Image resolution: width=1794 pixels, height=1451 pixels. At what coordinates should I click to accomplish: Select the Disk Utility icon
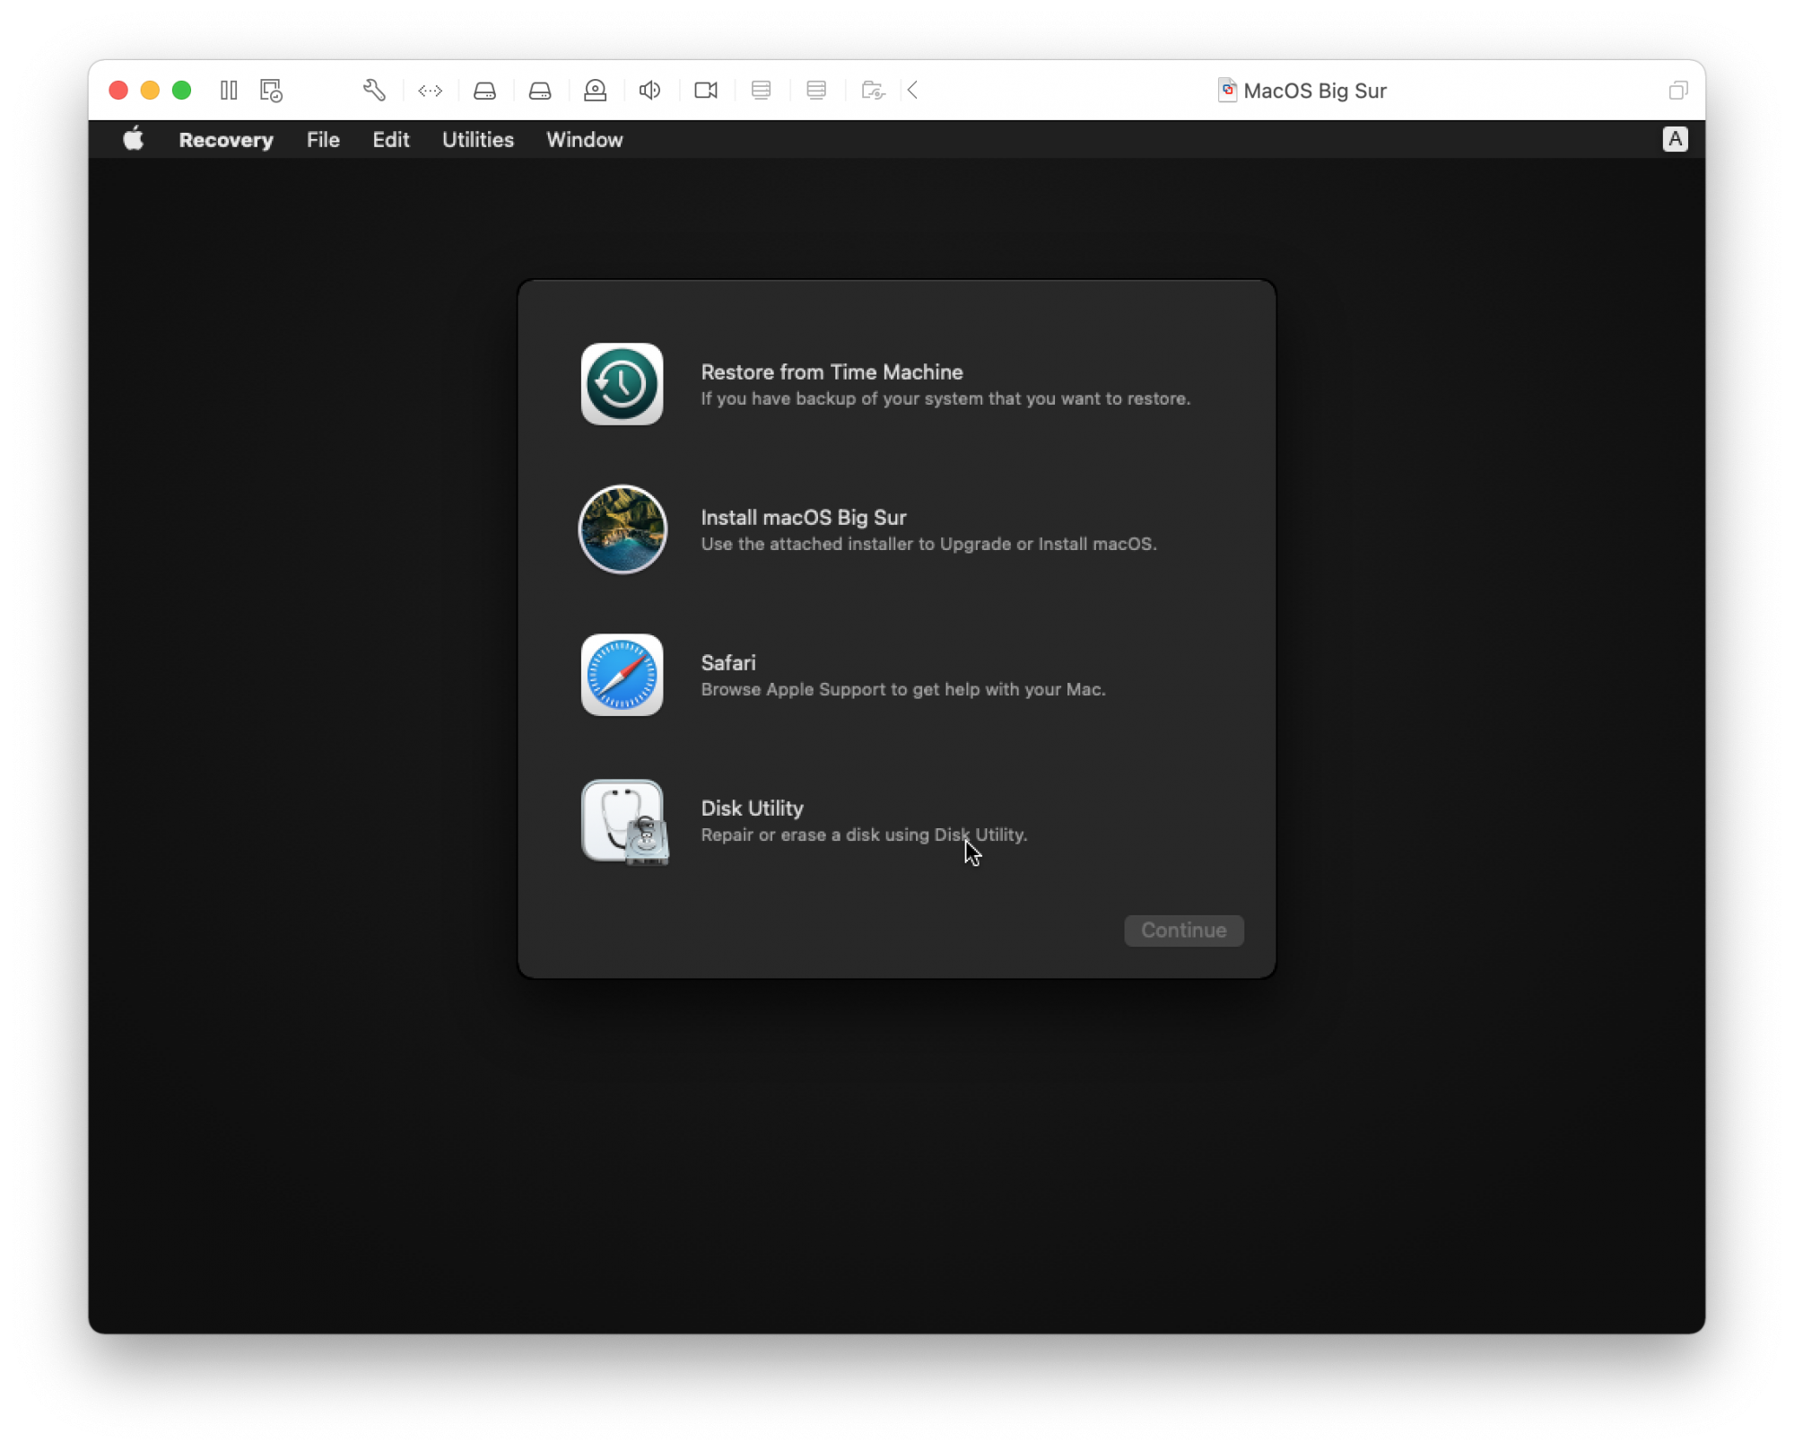pyautogui.click(x=625, y=821)
